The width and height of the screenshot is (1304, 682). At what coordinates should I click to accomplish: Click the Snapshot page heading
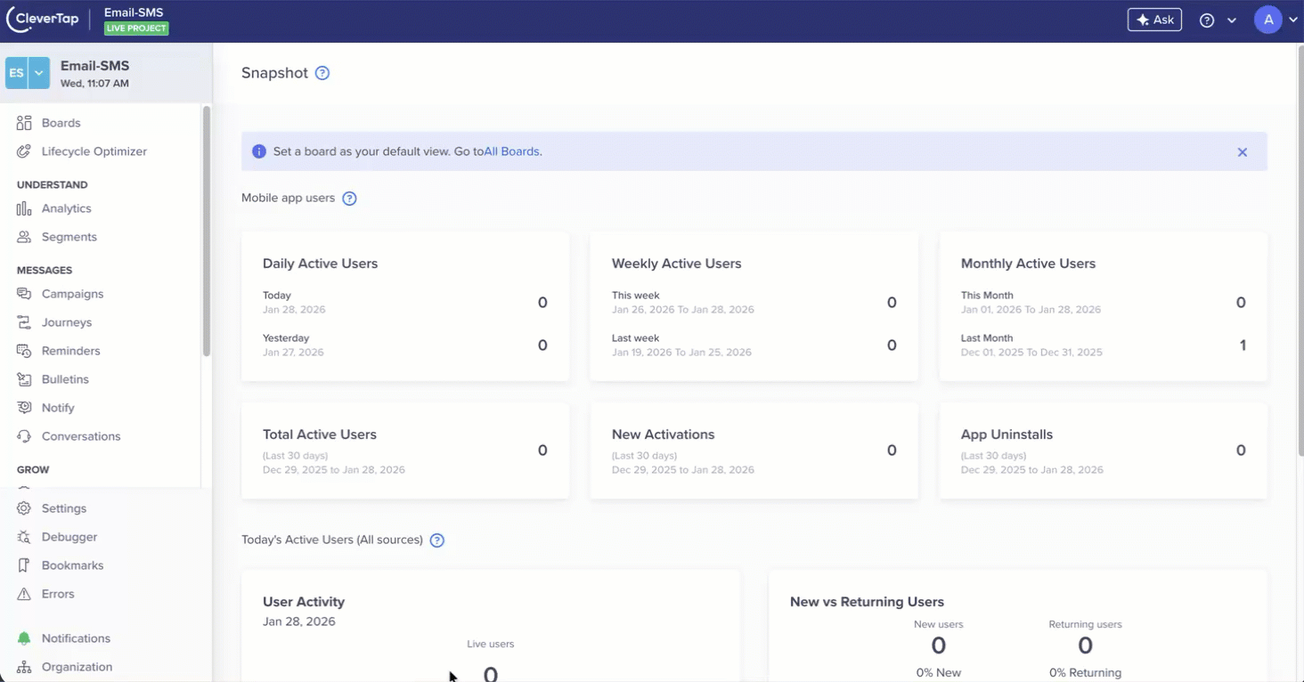click(274, 73)
